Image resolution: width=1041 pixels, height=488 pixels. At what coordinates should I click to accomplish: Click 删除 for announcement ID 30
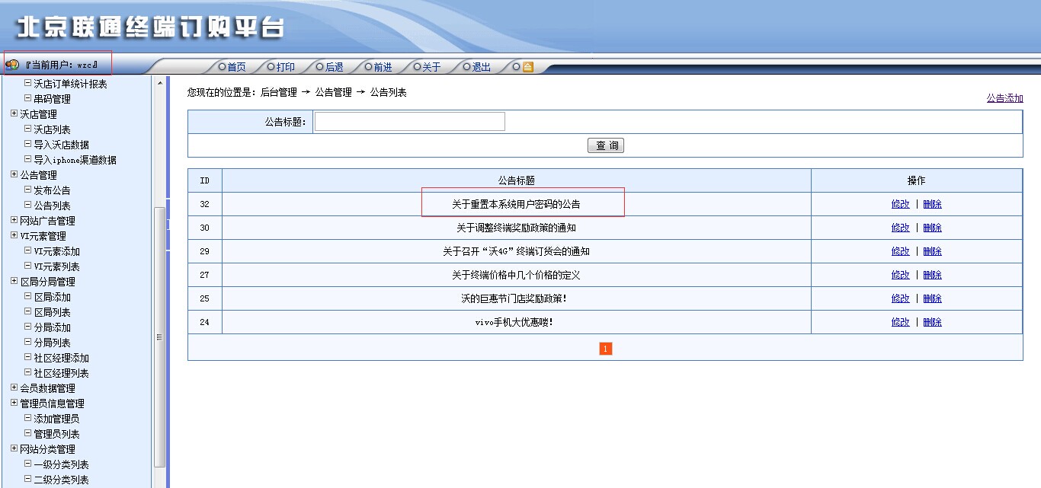click(932, 228)
